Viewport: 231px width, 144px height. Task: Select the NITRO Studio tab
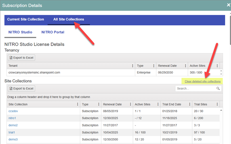20,32
